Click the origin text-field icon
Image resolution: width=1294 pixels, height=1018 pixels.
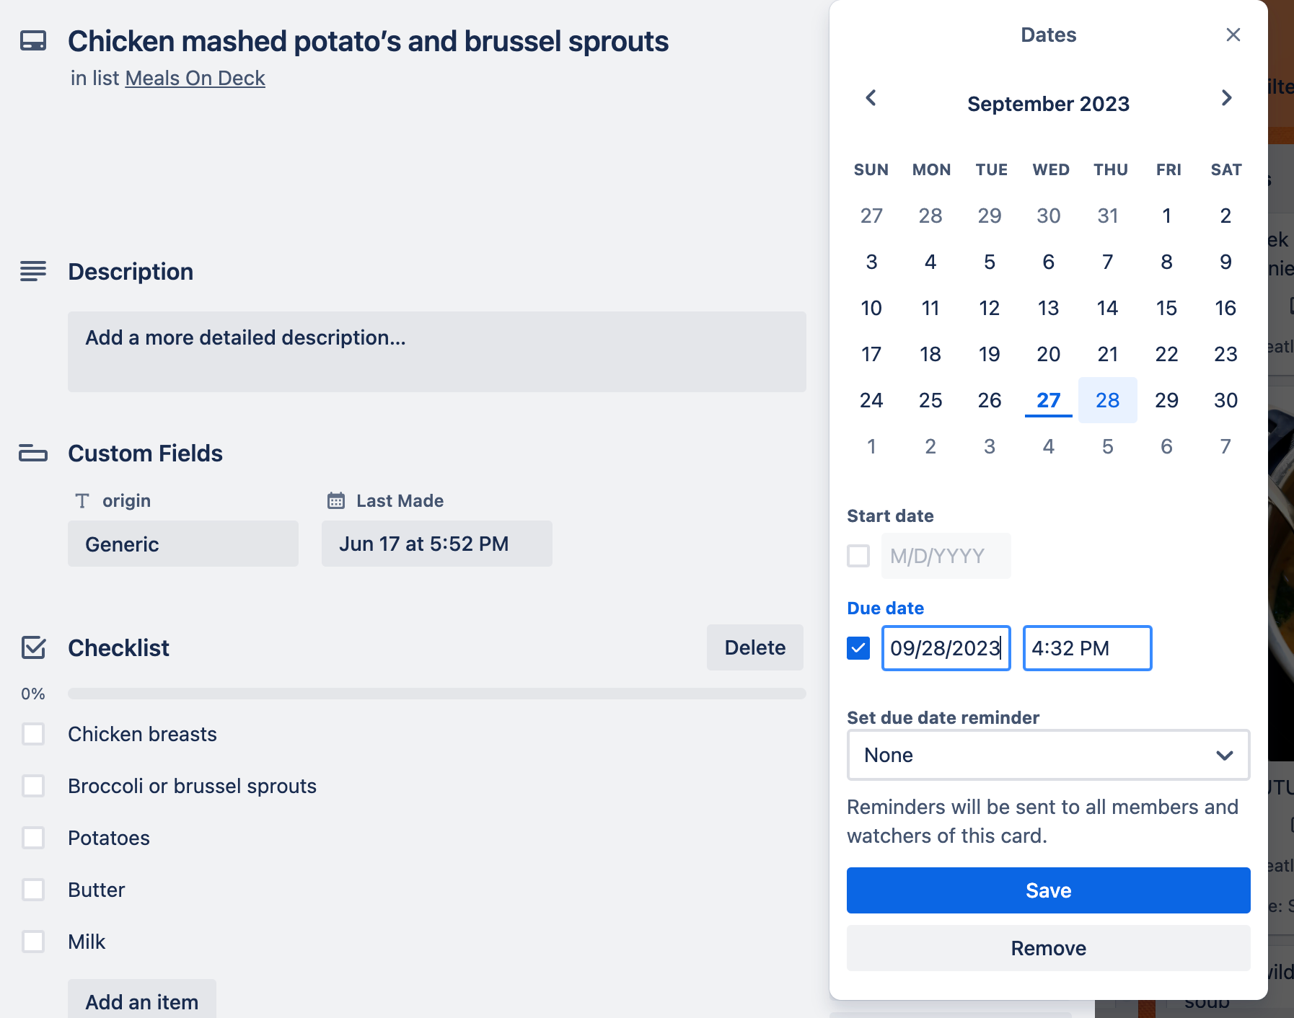pyautogui.click(x=82, y=500)
